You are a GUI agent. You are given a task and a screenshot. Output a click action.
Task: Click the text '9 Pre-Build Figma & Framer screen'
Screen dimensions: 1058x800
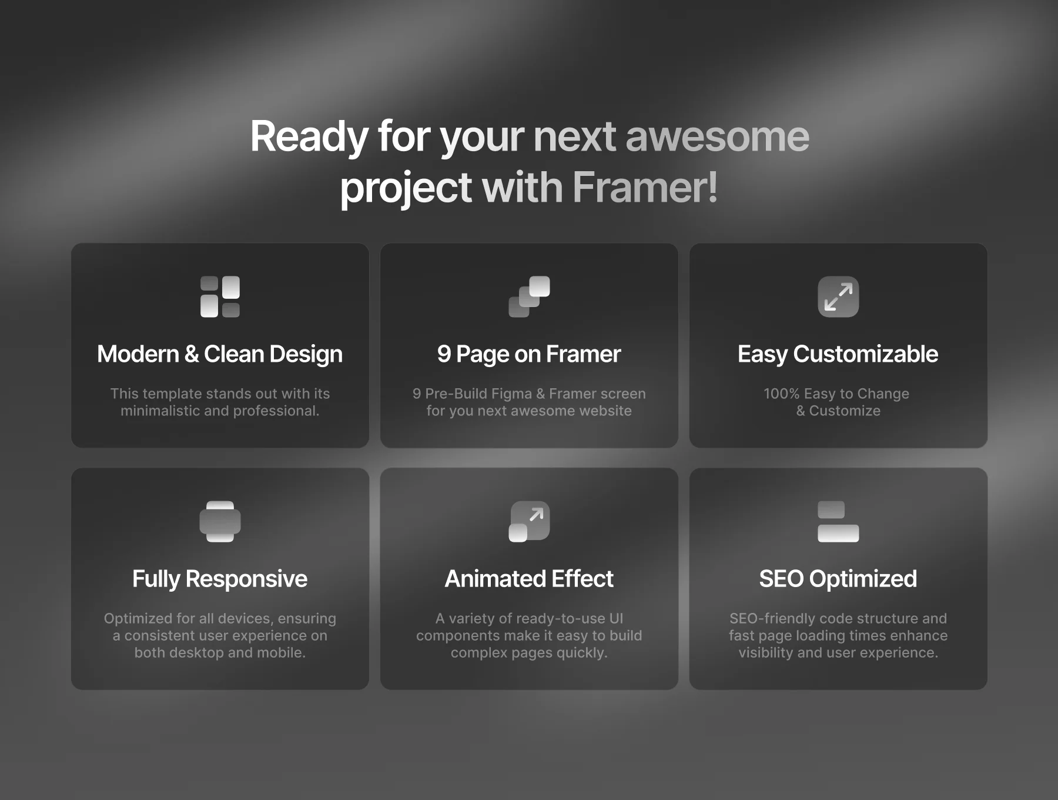[x=529, y=394]
